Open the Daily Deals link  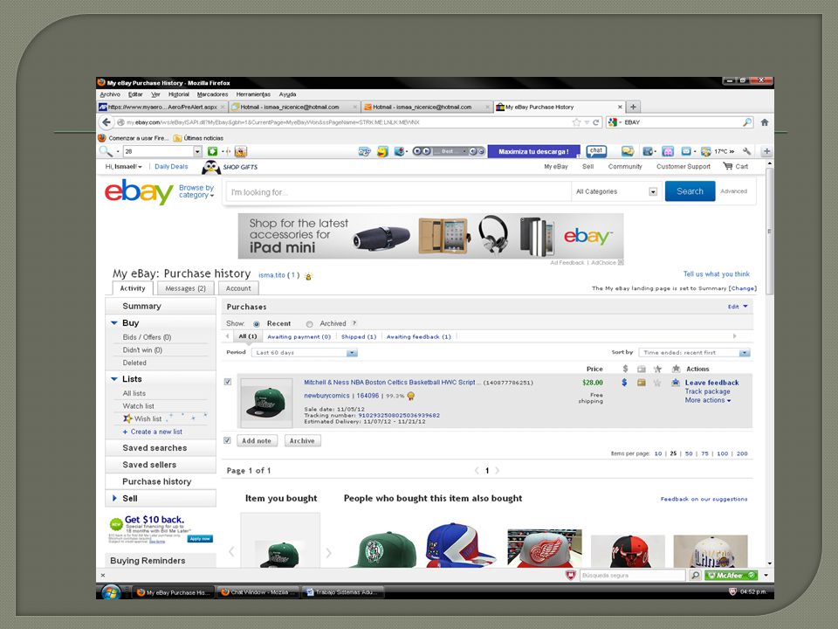(x=171, y=166)
